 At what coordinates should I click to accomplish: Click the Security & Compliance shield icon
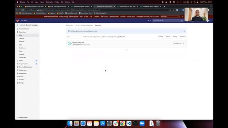pos(17,67)
